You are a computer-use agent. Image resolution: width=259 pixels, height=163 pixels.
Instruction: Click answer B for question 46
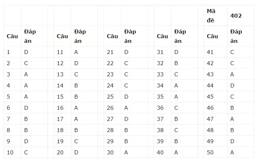[240, 108]
